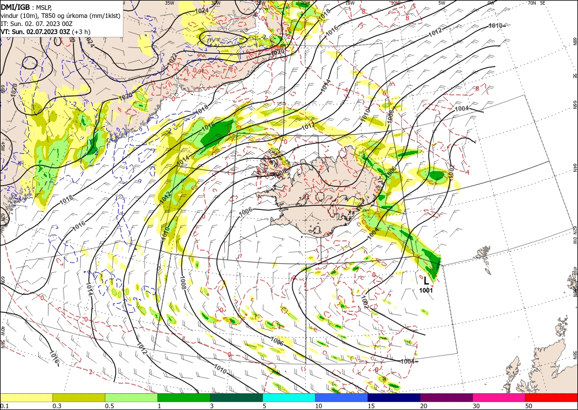Click the "0.5" legend value

(x=109, y=406)
